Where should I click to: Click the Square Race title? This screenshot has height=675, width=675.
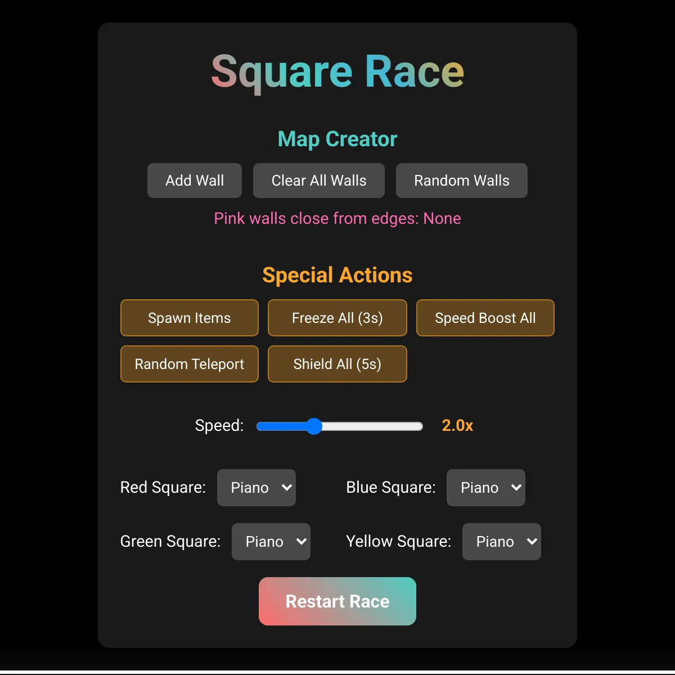tap(337, 71)
